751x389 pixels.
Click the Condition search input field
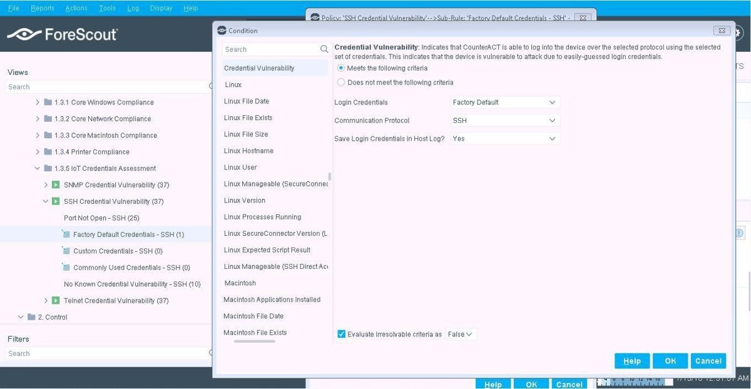(x=271, y=49)
